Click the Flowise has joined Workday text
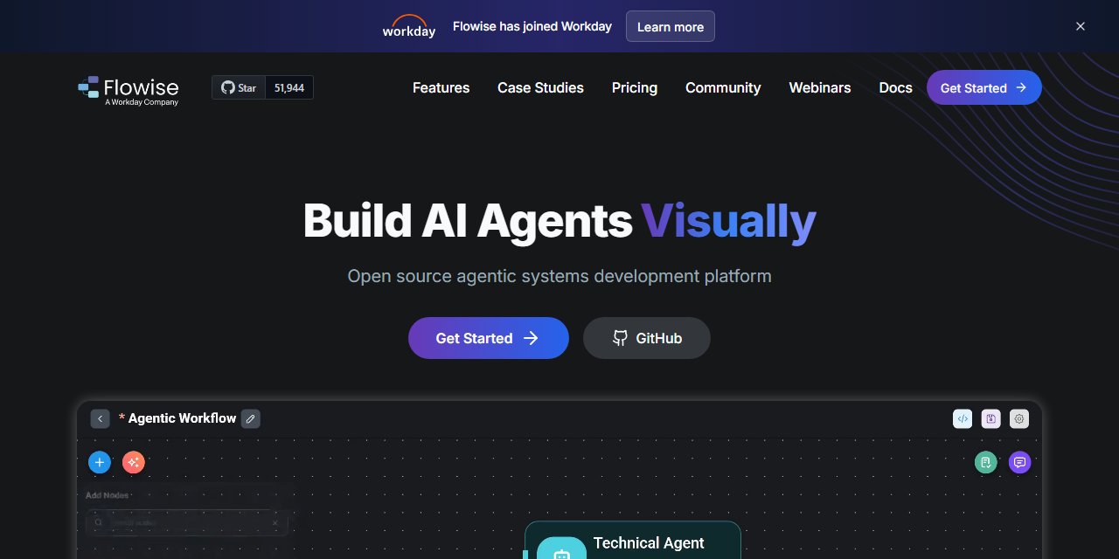Viewport: 1119px width, 559px height. [x=532, y=26]
